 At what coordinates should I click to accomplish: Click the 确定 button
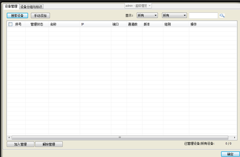click(x=230, y=154)
